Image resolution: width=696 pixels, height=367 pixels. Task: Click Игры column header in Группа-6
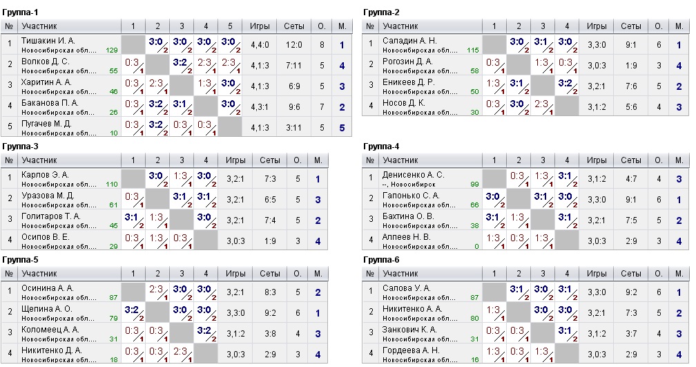click(597, 273)
